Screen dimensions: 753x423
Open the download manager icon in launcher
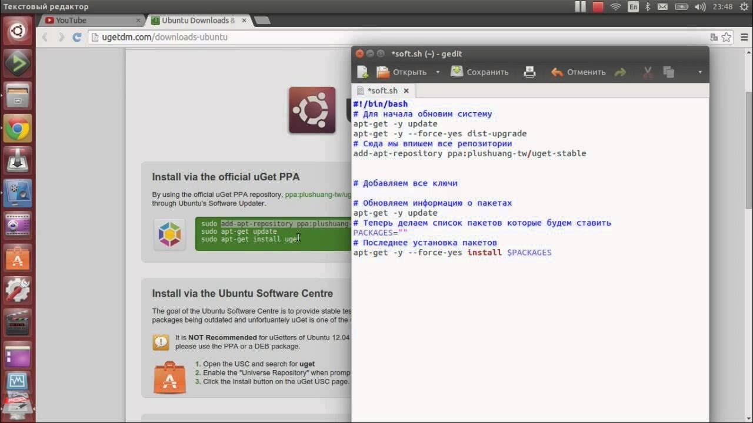point(18,160)
